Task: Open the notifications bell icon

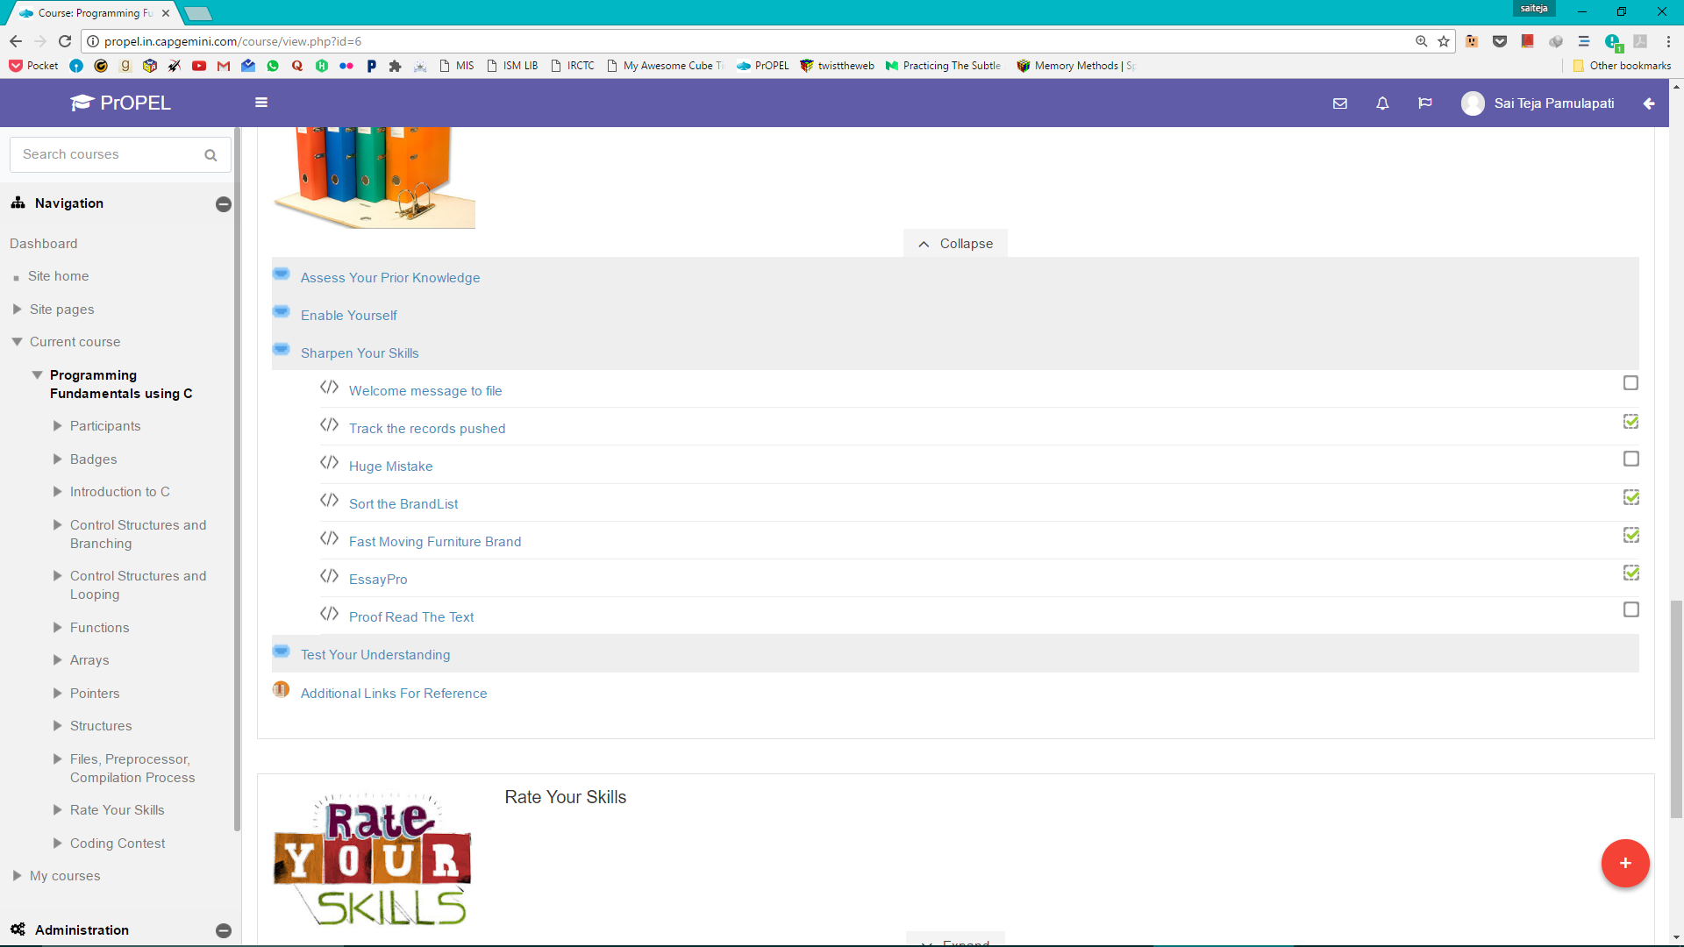Action: (1382, 103)
